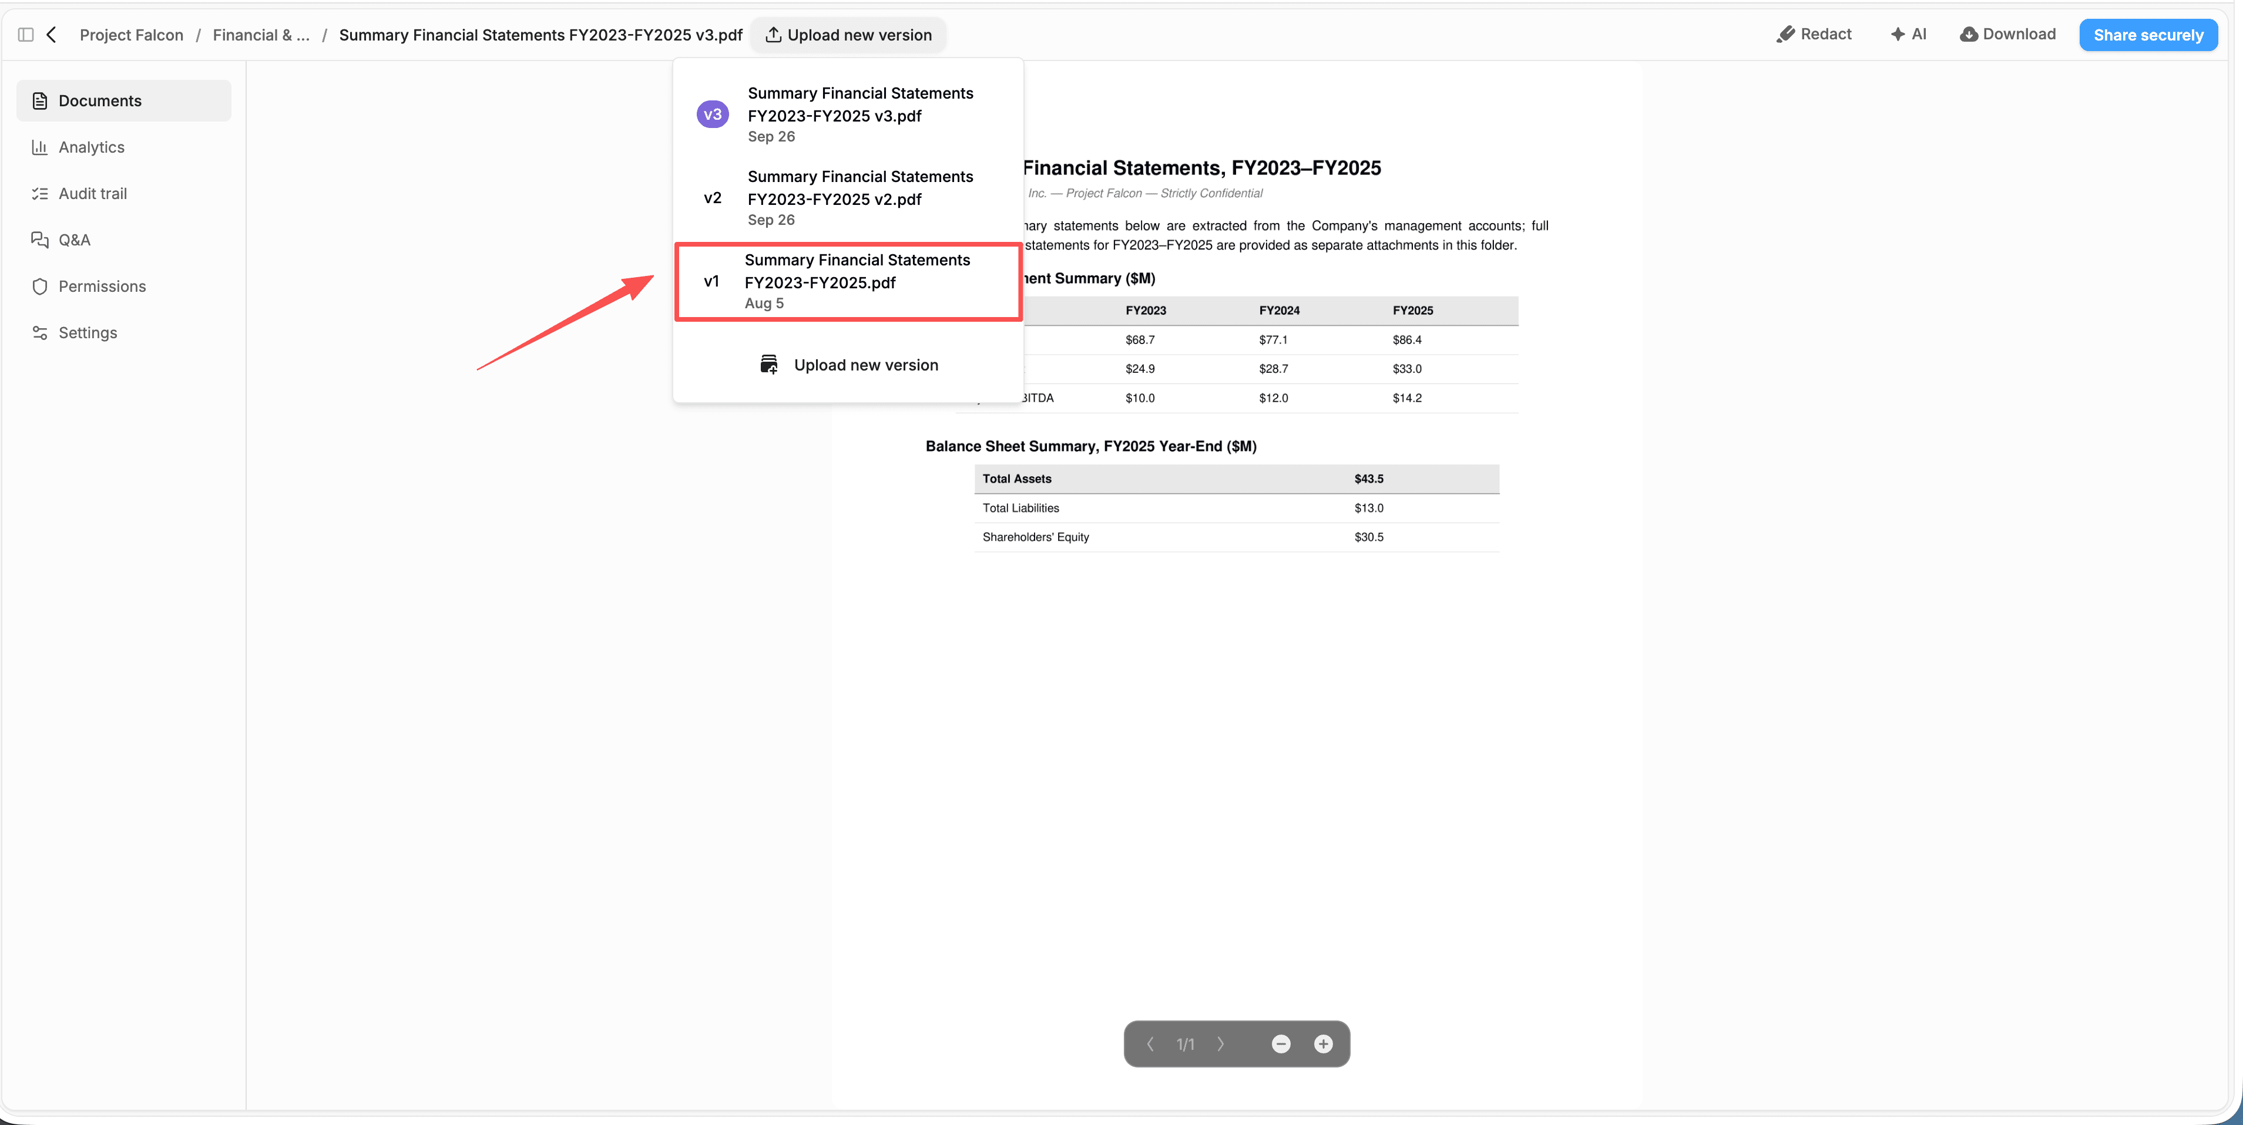Click current file name breadcrumb v3.pdf

540,35
